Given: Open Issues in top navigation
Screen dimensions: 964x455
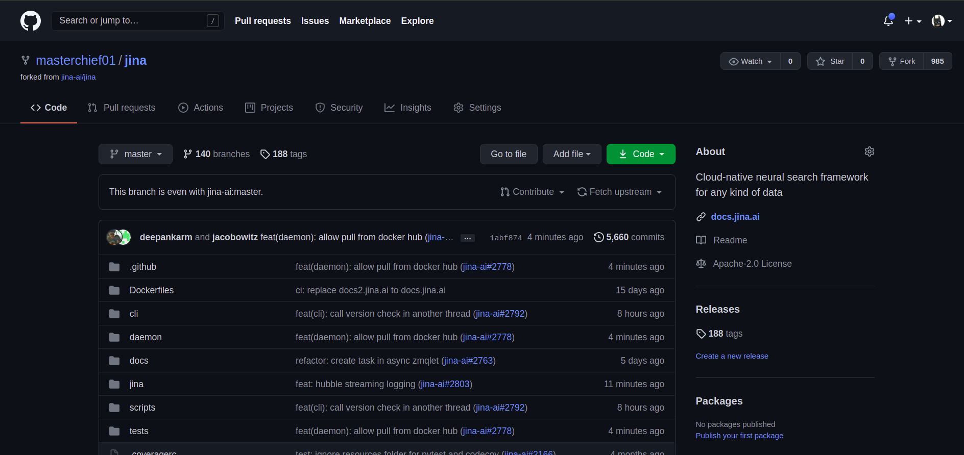Looking at the screenshot, I should point(315,21).
